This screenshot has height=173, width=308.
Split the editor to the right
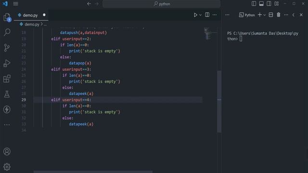207,15
